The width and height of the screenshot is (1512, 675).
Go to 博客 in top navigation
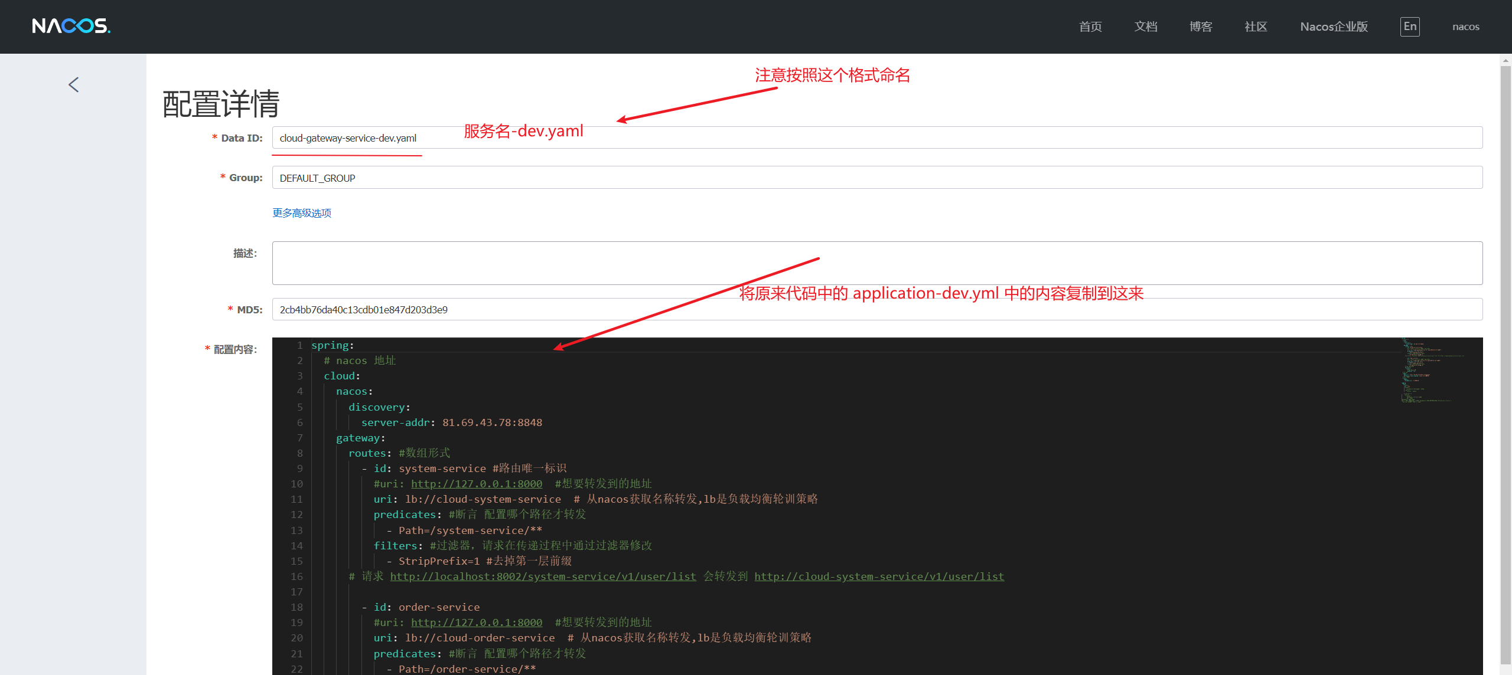pos(1200,27)
